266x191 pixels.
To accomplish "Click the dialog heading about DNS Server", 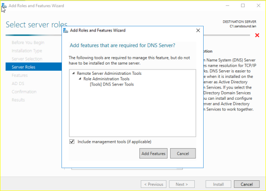I will [123, 45].
